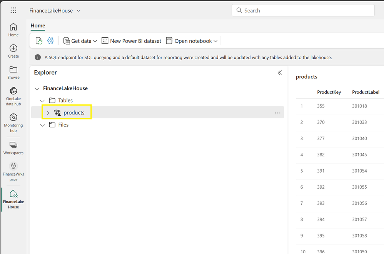Open the Monitoring hub
384x254 pixels.
[13, 122]
